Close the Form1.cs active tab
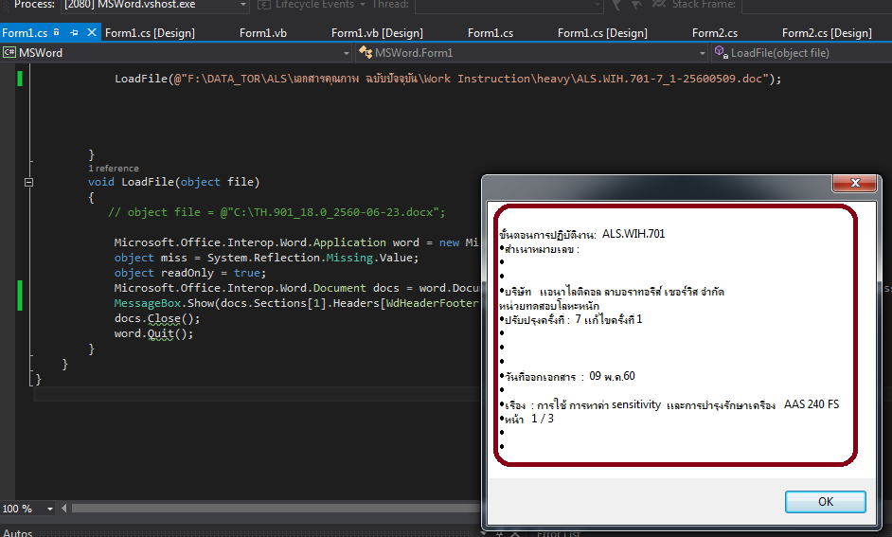This screenshot has height=537, width=892. [x=92, y=32]
